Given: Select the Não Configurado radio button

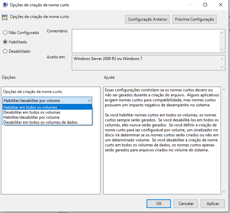Looking at the screenshot, I should [x=5, y=33].
